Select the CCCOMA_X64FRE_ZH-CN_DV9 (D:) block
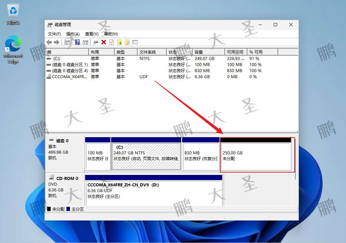The image size is (346, 243). click(x=154, y=190)
